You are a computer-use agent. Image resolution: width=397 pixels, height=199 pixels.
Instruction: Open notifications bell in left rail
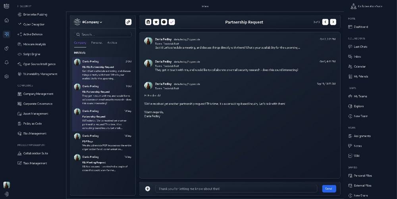[x=7, y=62]
